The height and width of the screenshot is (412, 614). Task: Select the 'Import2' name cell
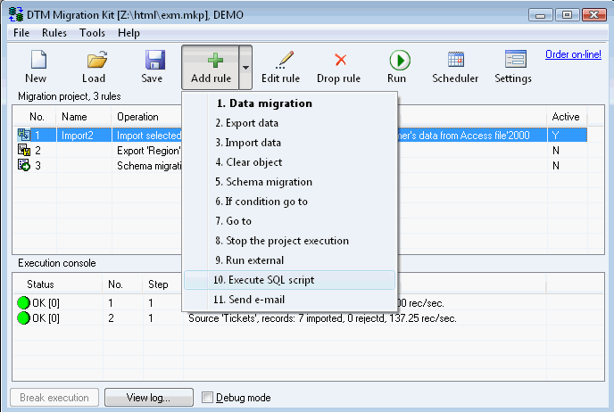pyautogui.click(x=84, y=136)
